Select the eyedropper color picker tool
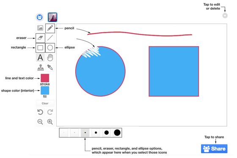This screenshot has width=237, height=158. point(50,67)
